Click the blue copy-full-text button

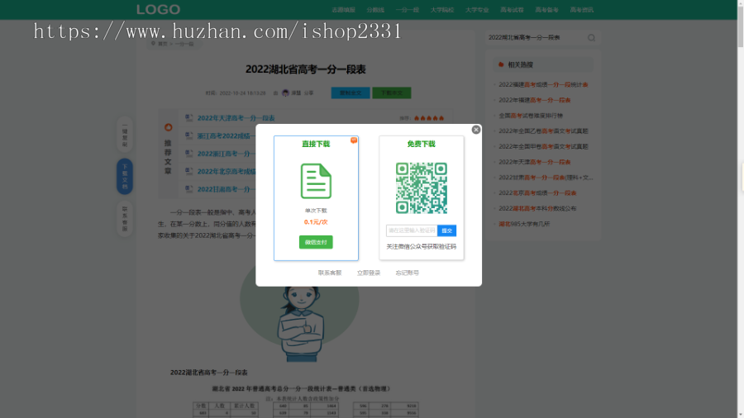(x=351, y=93)
